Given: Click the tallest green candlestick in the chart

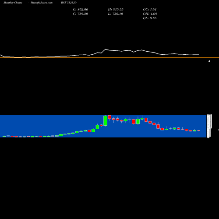Looking at the screenshot, I should tap(106, 120).
